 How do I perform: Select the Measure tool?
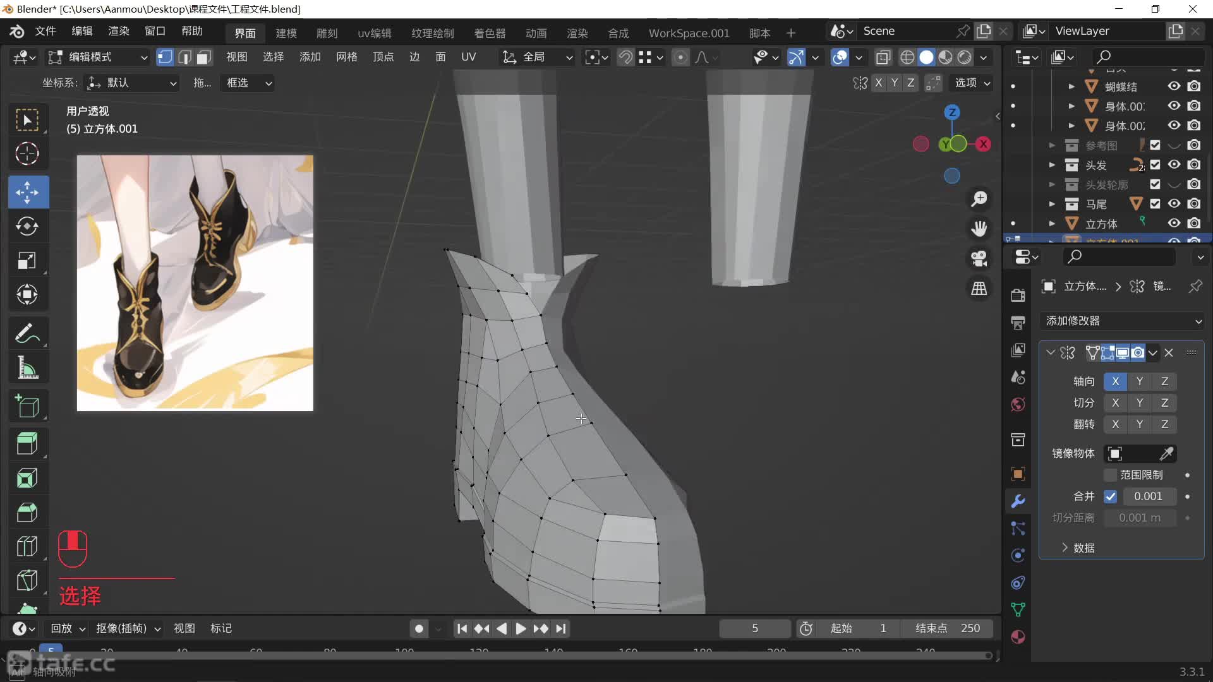[27, 367]
